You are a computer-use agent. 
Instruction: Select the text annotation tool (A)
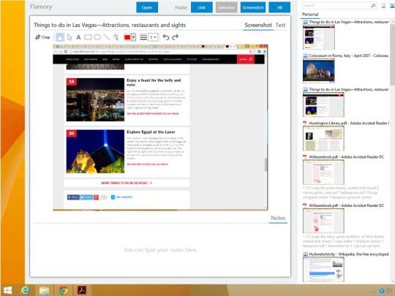[78, 37]
